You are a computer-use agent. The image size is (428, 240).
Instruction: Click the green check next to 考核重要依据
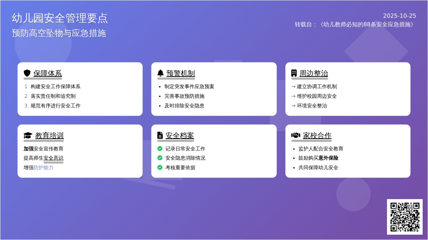160,167
